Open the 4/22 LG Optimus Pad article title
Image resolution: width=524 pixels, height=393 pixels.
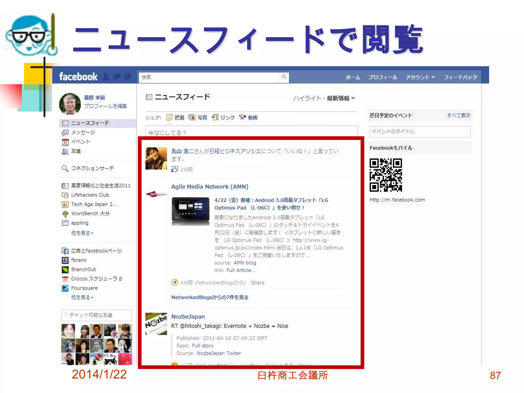pos(271,204)
